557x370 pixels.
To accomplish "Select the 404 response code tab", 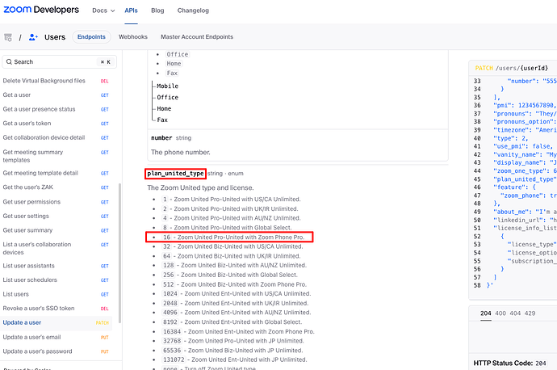I will click(515, 313).
